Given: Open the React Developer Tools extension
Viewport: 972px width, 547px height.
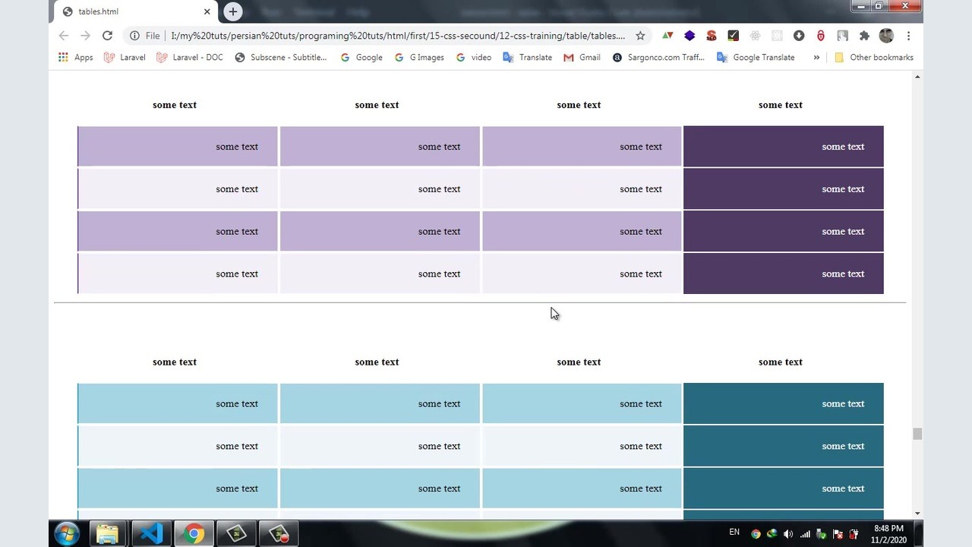Looking at the screenshot, I should pos(755,36).
